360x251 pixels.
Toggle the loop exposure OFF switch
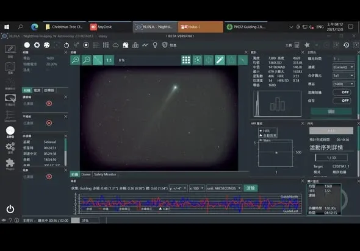click(x=342, y=92)
